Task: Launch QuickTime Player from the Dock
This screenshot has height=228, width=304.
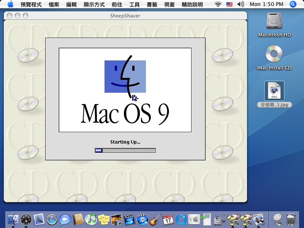Action: click(x=182, y=219)
